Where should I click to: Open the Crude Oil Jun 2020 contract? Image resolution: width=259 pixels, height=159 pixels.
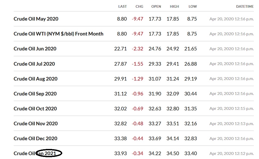point(35,49)
